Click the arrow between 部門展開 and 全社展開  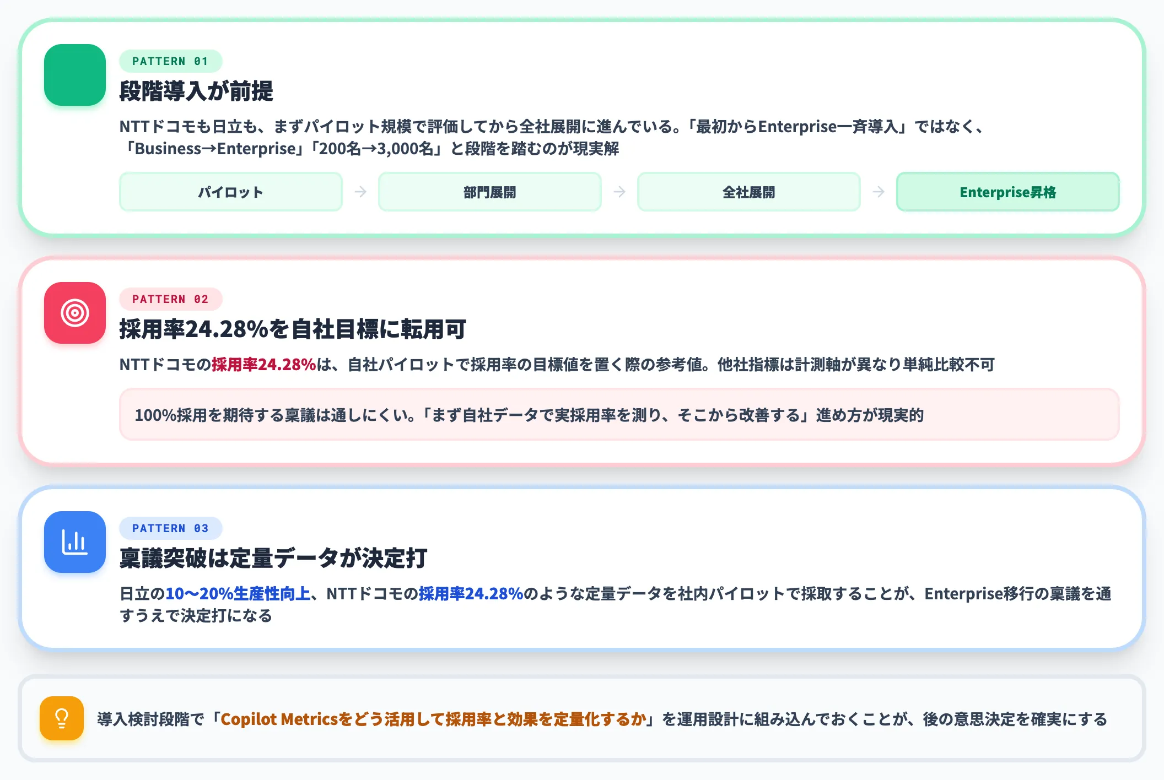619,192
